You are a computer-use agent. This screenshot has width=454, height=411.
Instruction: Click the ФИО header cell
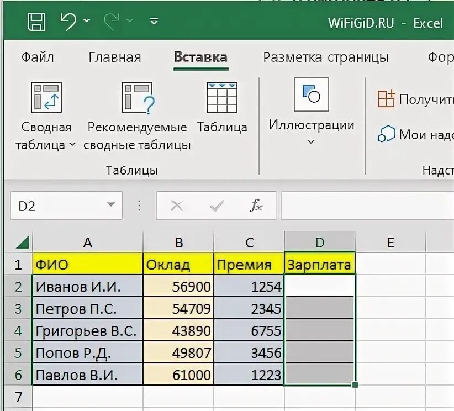[x=88, y=264]
